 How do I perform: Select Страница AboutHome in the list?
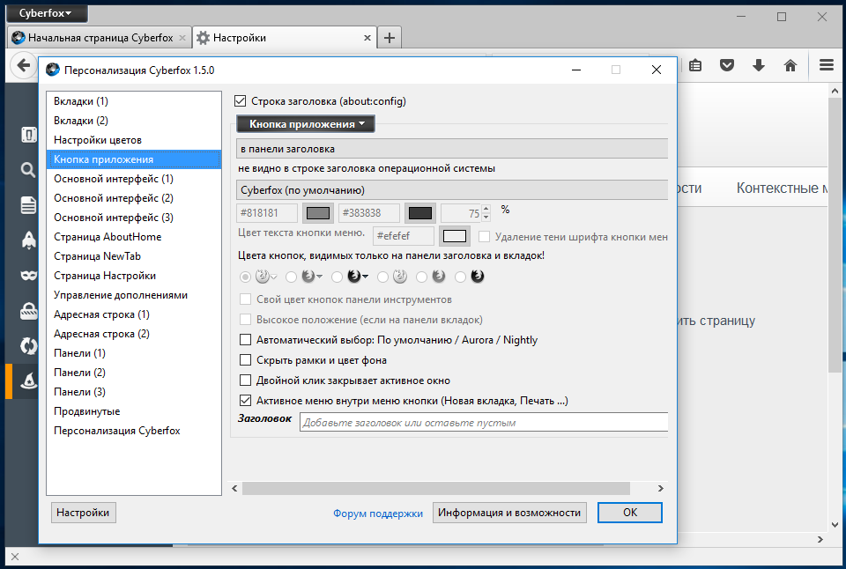click(x=134, y=237)
